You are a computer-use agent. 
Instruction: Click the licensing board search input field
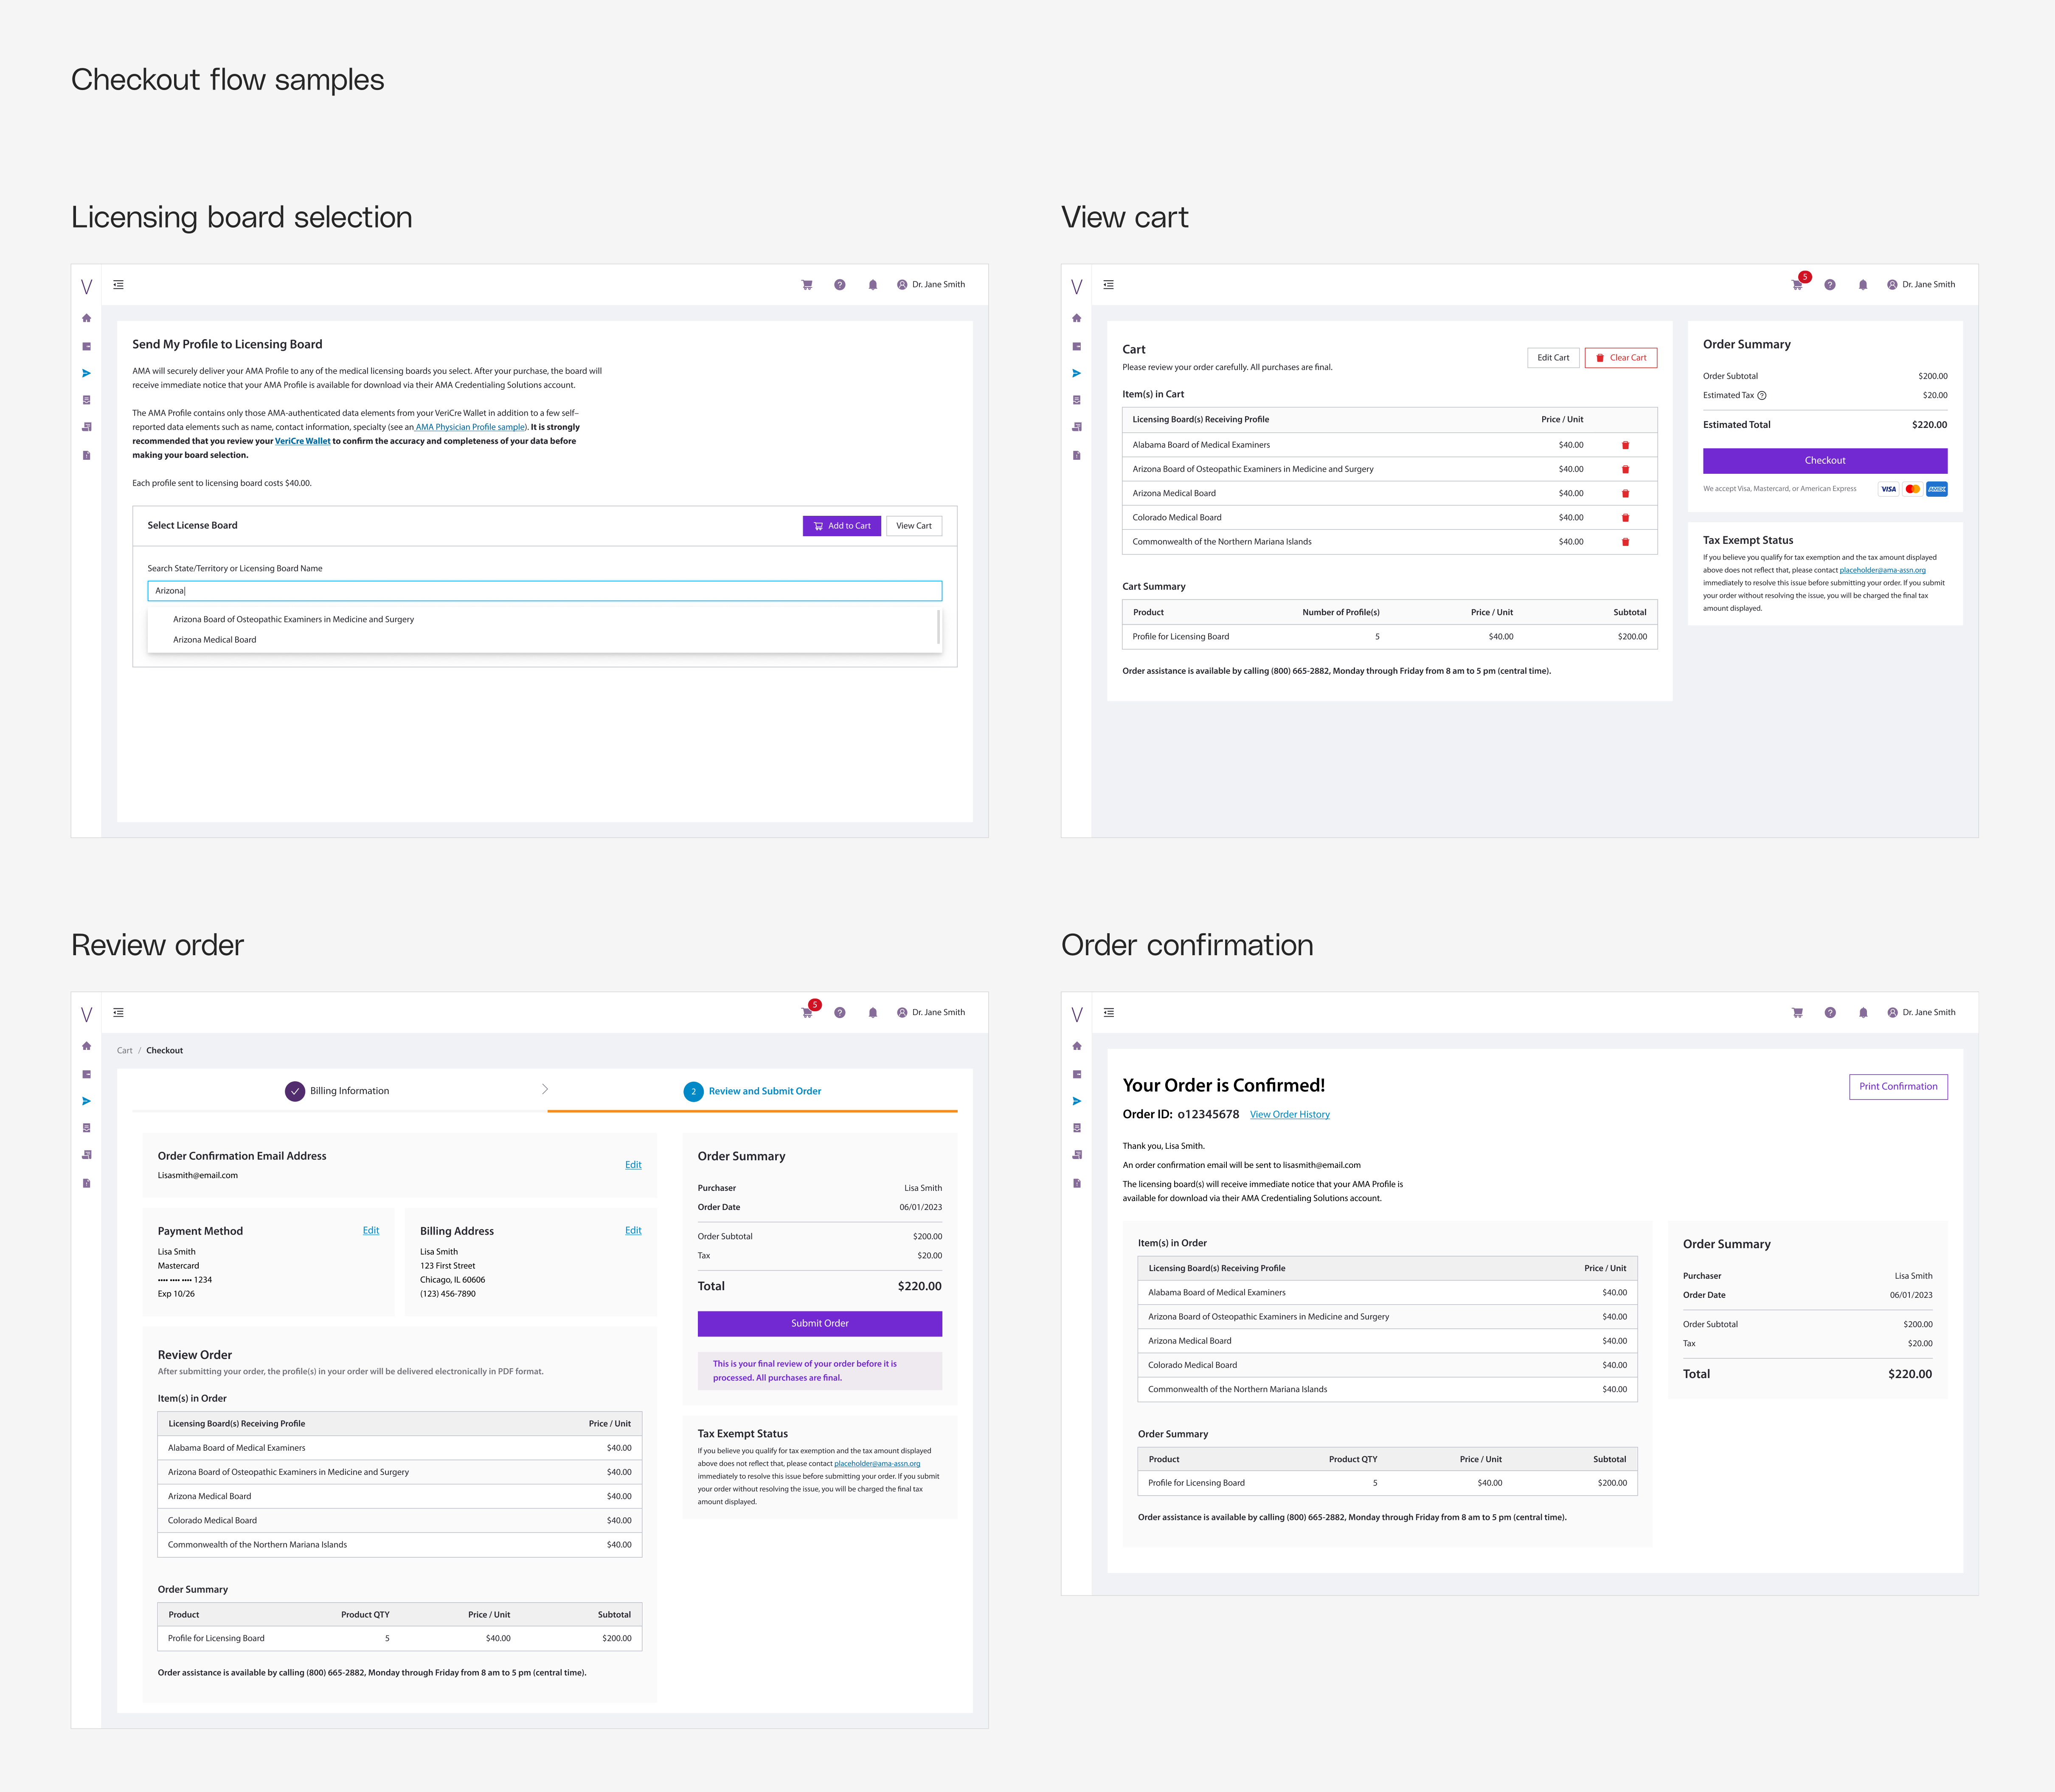click(544, 590)
